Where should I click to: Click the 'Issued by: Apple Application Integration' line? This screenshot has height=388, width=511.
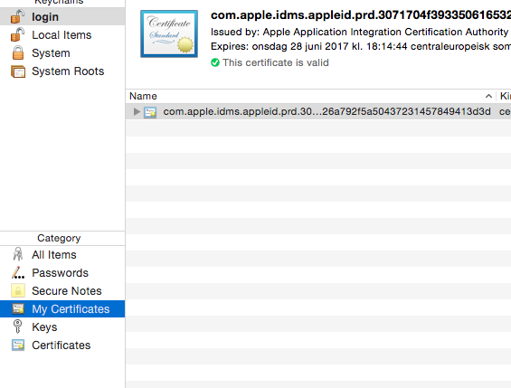pyautogui.click(x=359, y=32)
